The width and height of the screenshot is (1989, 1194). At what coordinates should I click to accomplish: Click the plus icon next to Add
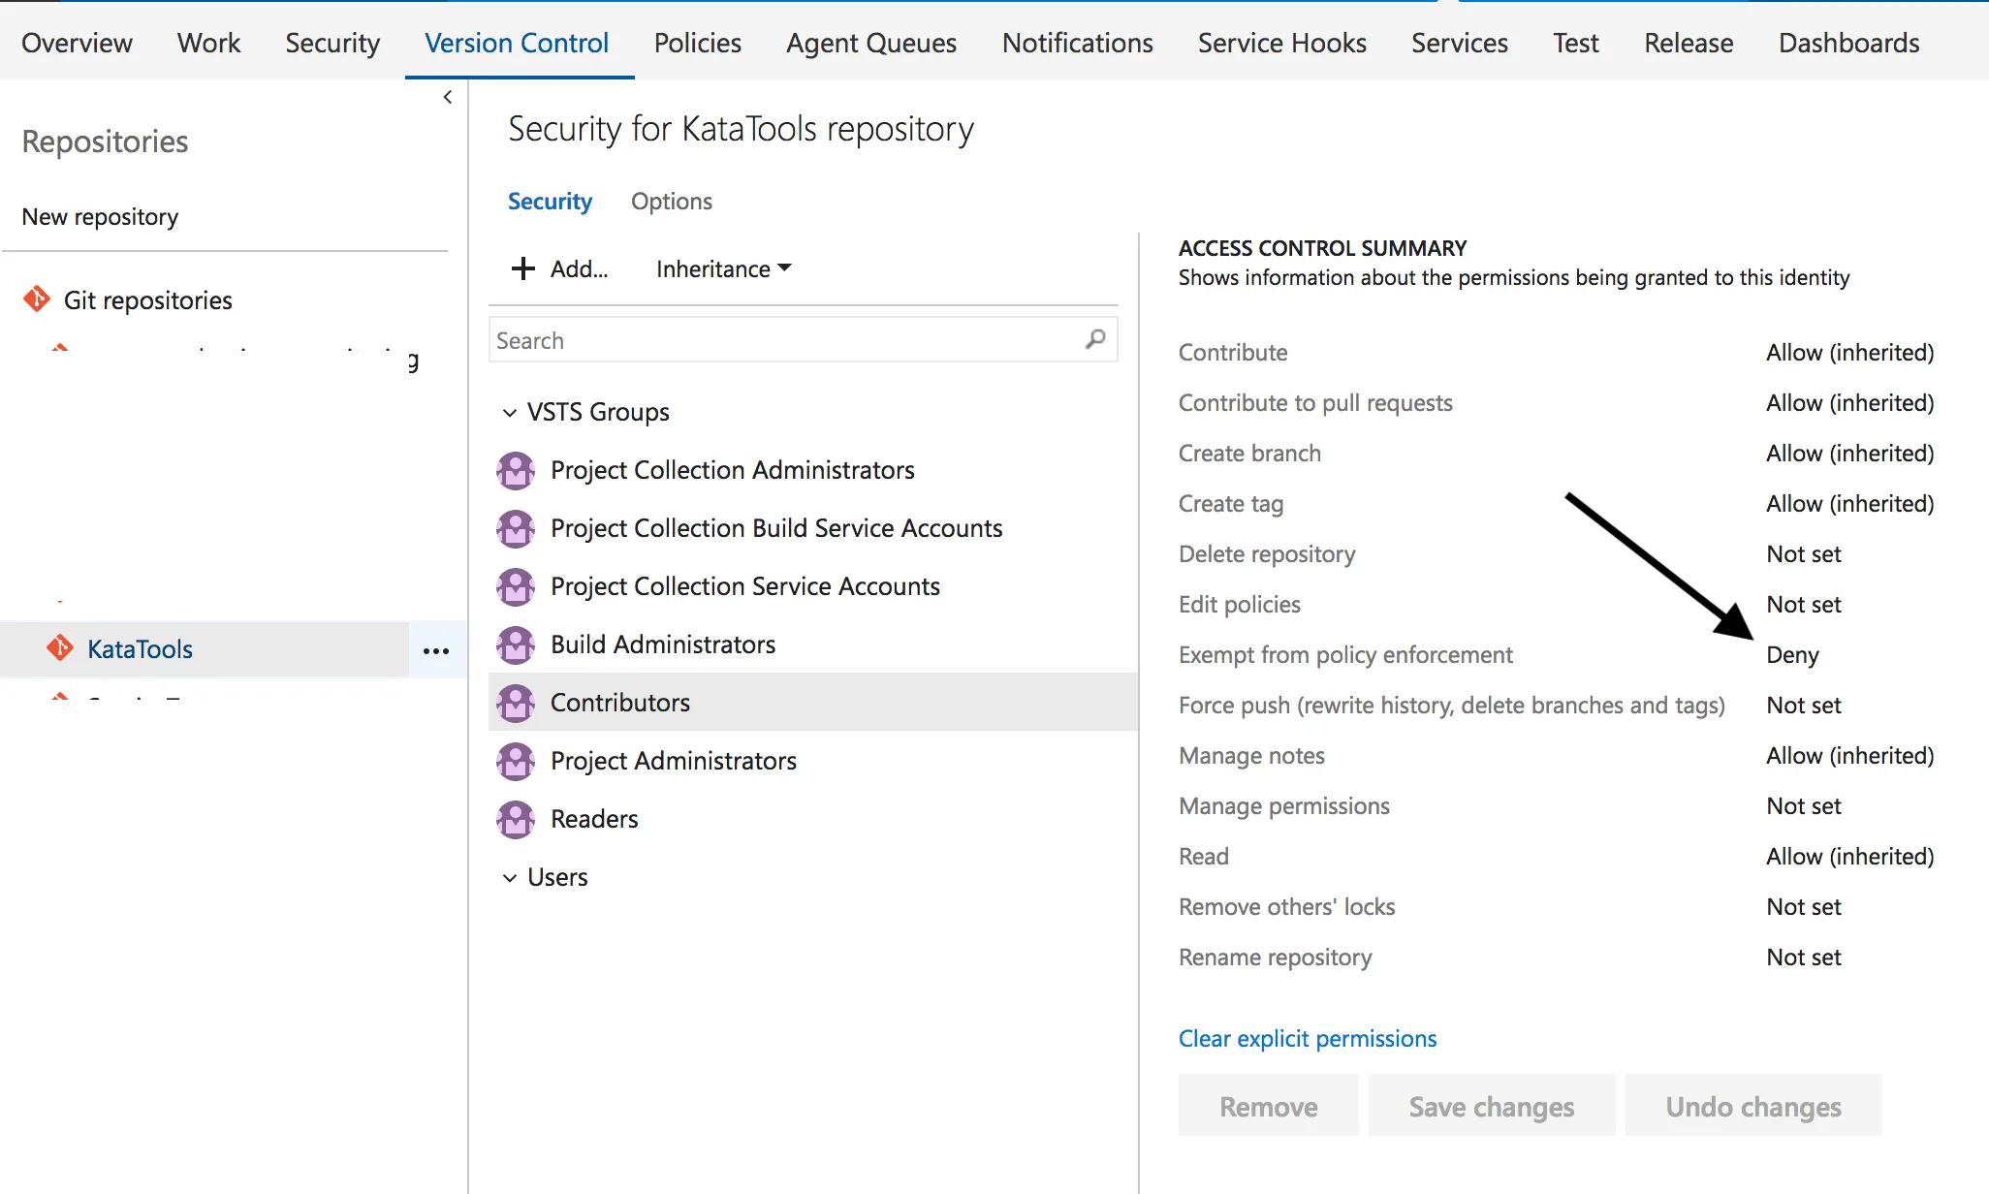pos(523,268)
